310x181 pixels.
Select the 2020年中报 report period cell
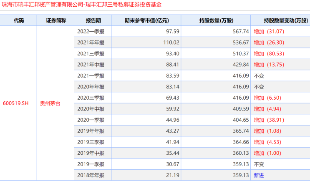pos(93,109)
